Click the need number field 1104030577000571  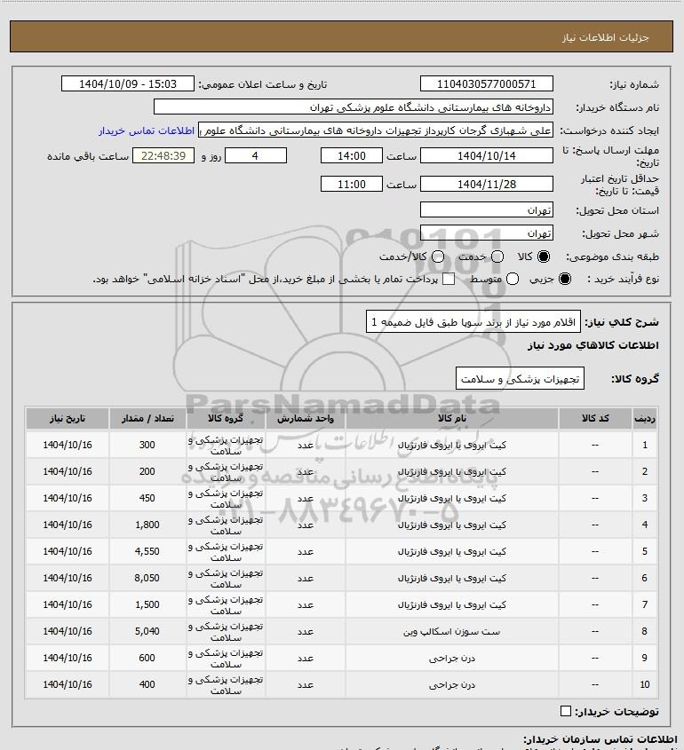click(x=486, y=83)
